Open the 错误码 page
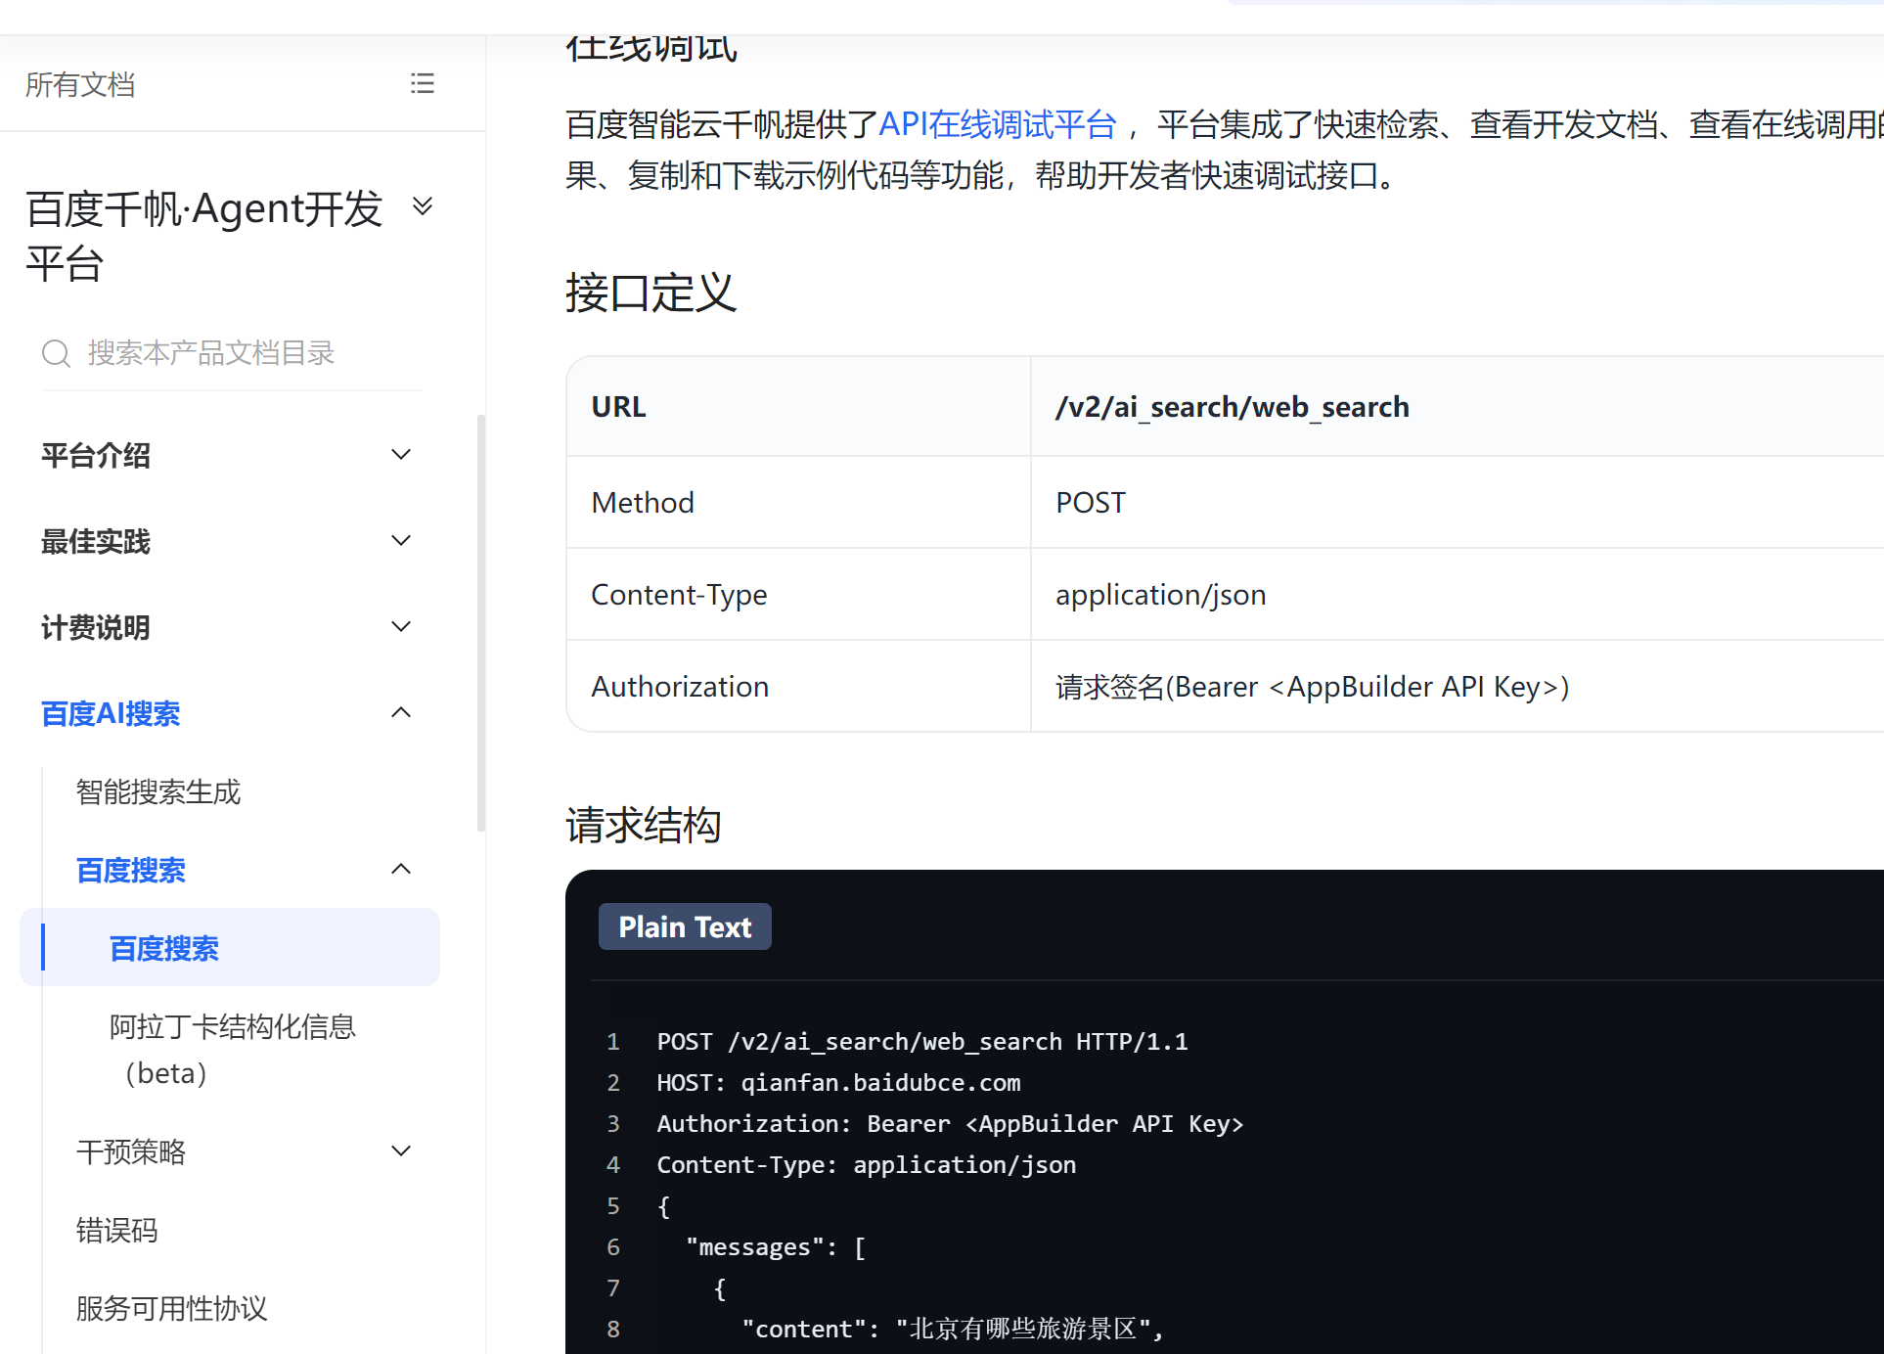Image resolution: width=1884 pixels, height=1354 pixels. pyautogui.click(x=117, y=1230)
